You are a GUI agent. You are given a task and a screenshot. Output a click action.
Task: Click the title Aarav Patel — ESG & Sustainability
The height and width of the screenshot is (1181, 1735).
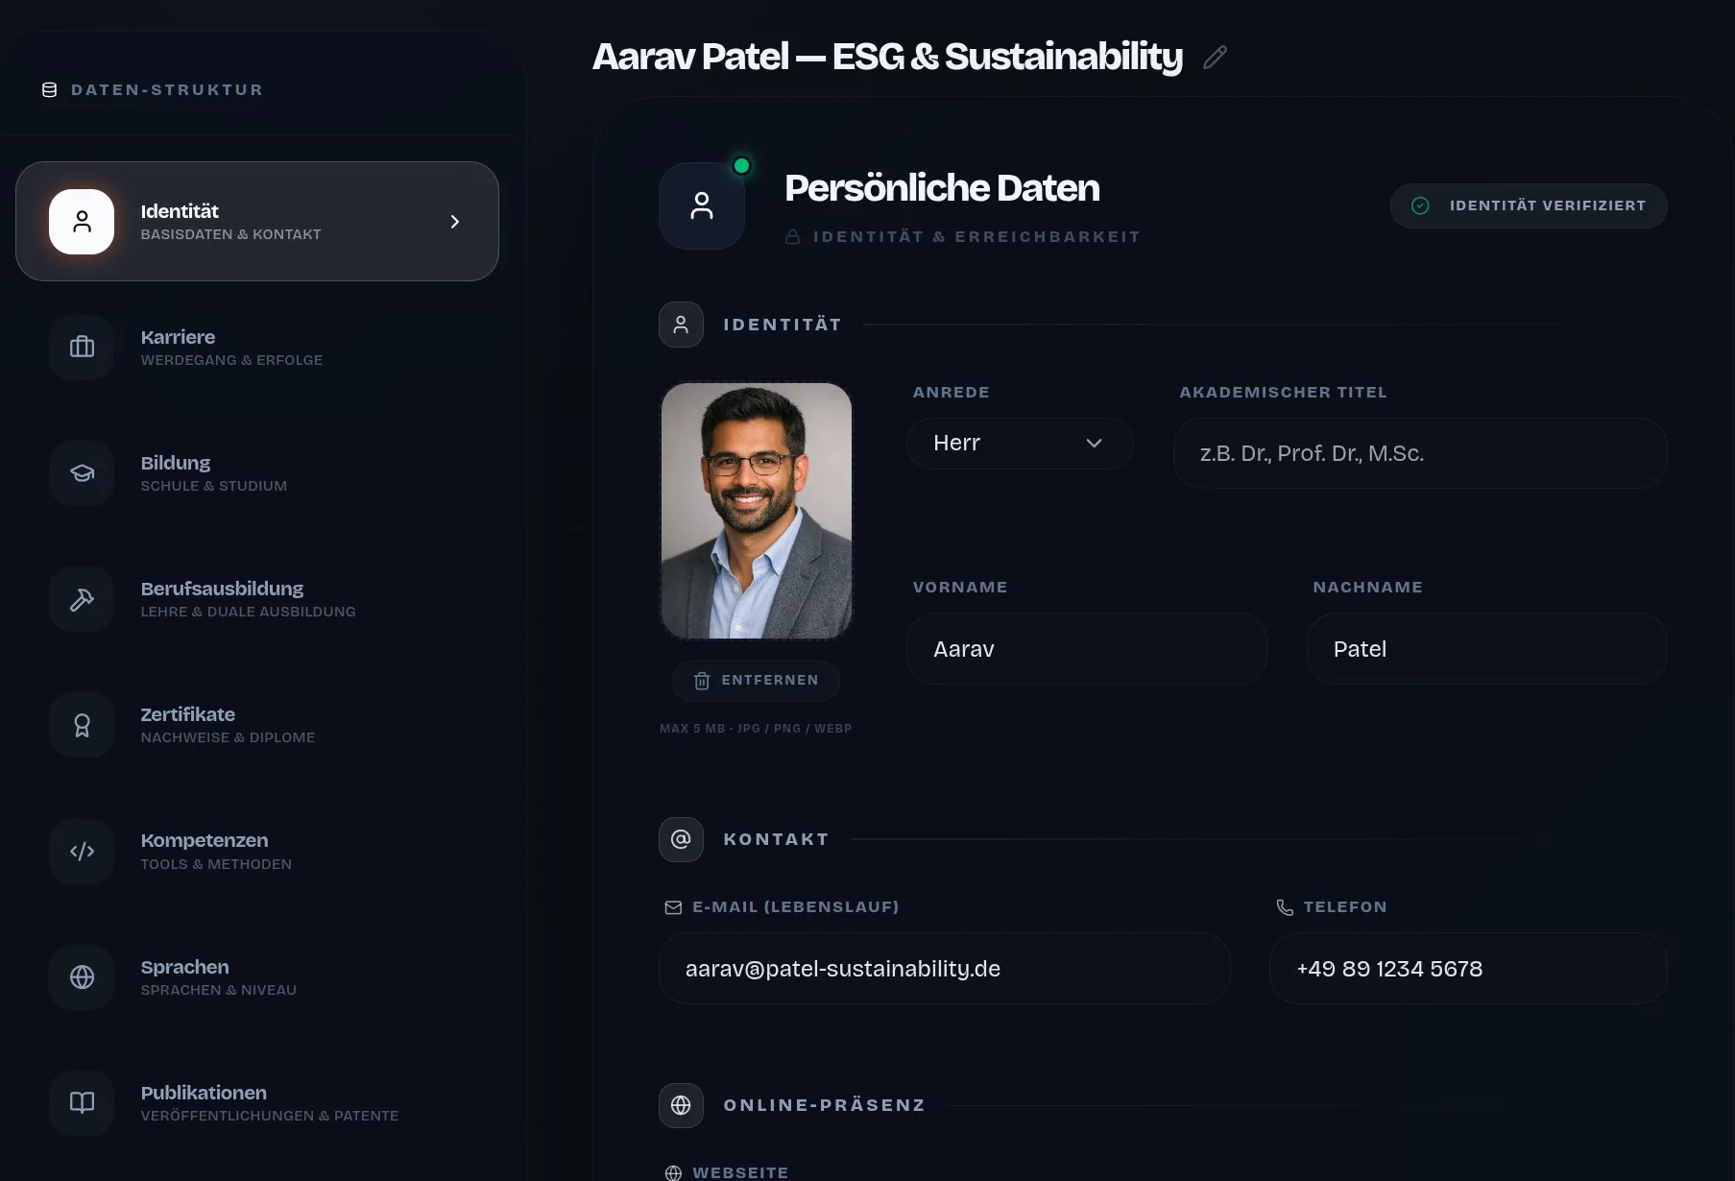click(x=887, y=57)
